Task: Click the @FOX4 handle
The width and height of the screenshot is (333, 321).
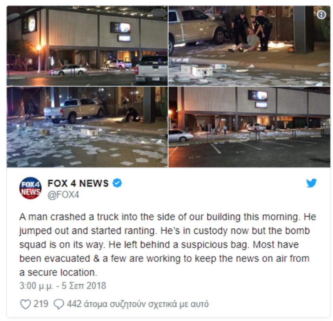Action: pyautogui.click(x=63, y=195)
